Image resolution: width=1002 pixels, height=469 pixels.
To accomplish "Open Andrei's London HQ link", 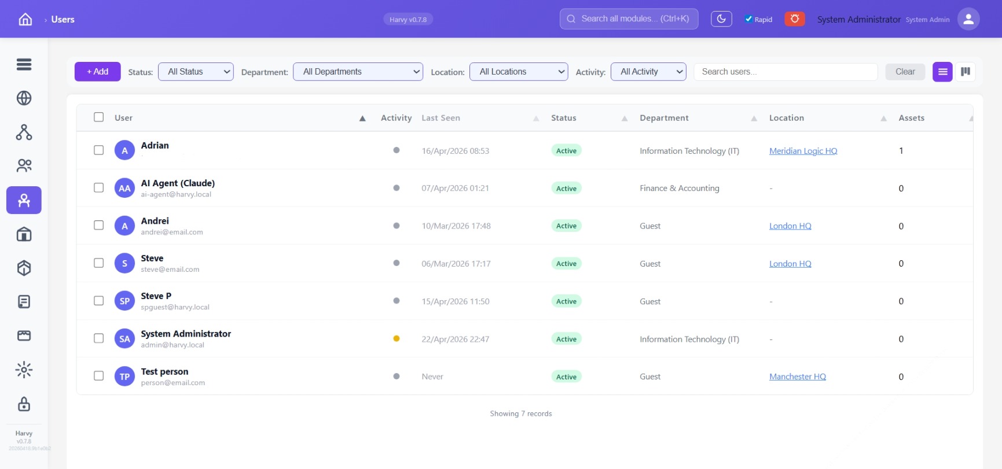I will 790,226.
